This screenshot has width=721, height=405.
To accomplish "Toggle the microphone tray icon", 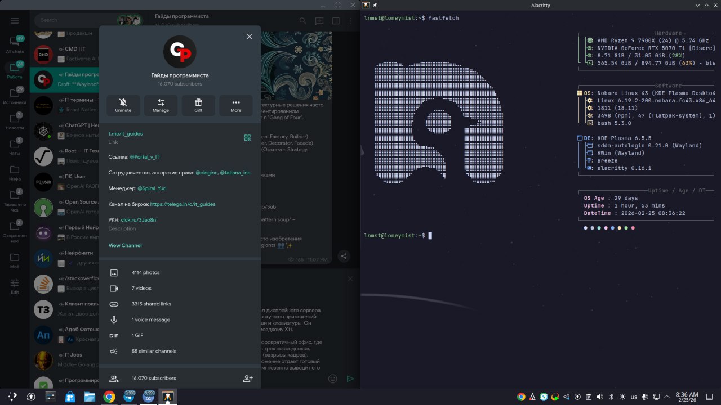I will (x=645, y=397).
